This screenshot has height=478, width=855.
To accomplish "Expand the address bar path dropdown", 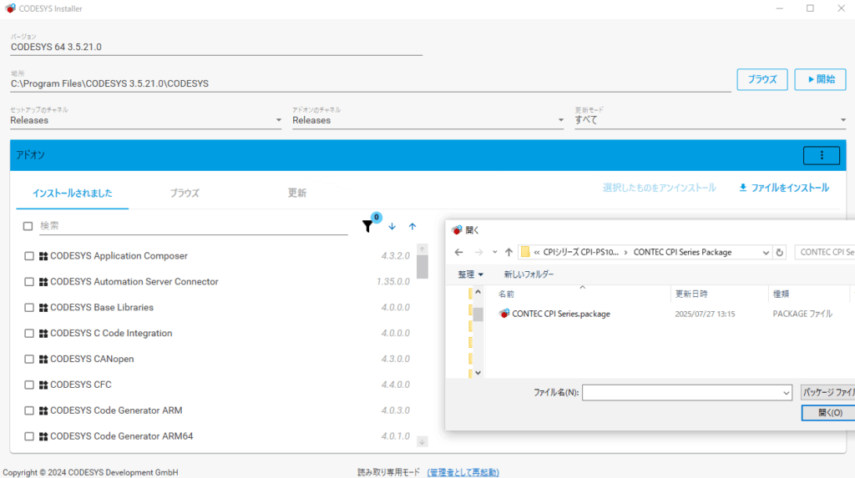I will pos(766,253).
